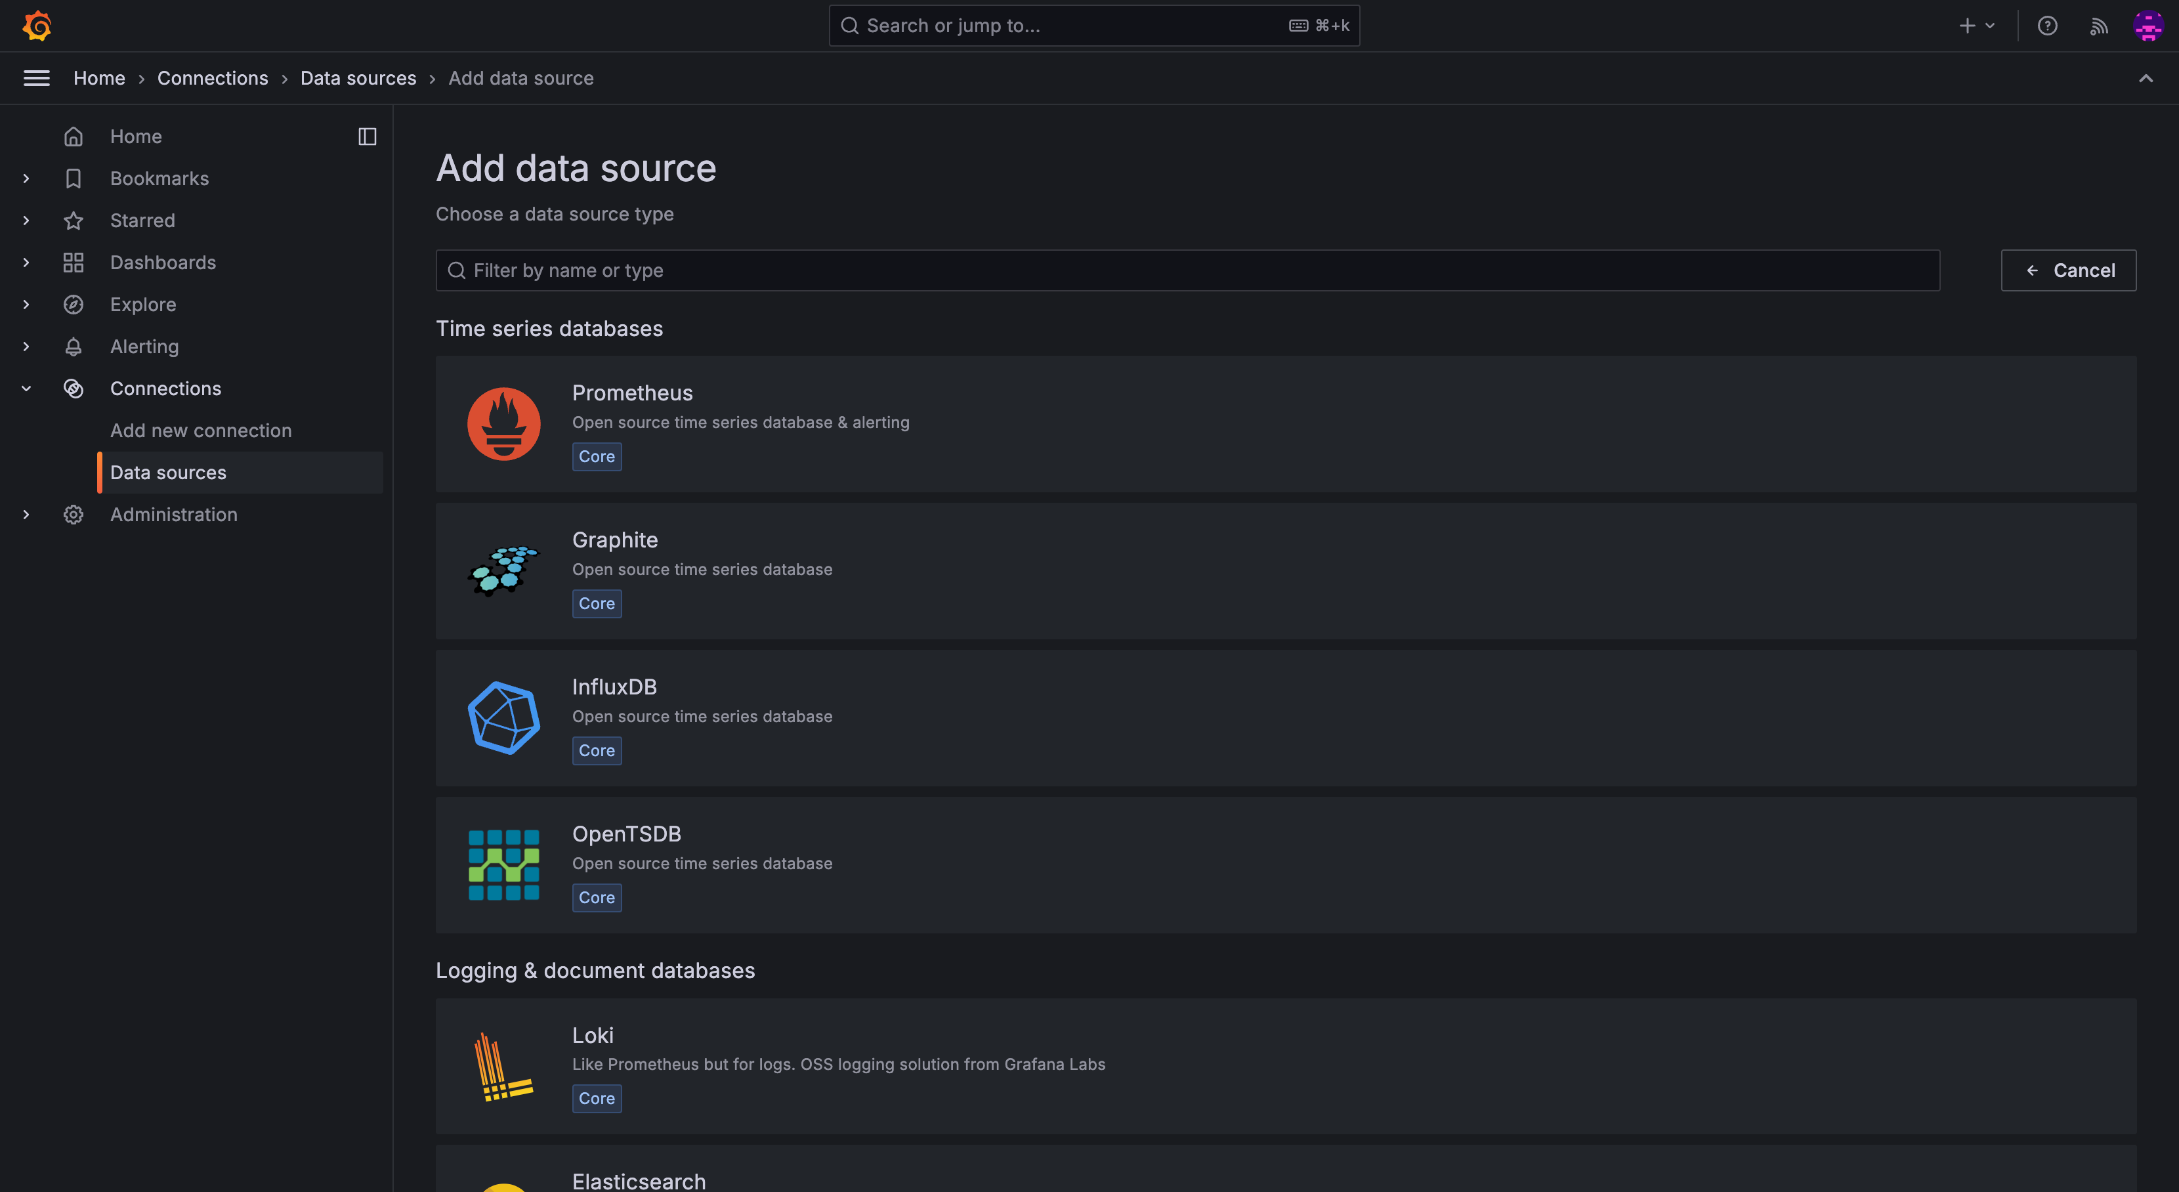The image size is (2179, 1192).
Task: Collapse the Connections section arrow
Action: (26, 389)
